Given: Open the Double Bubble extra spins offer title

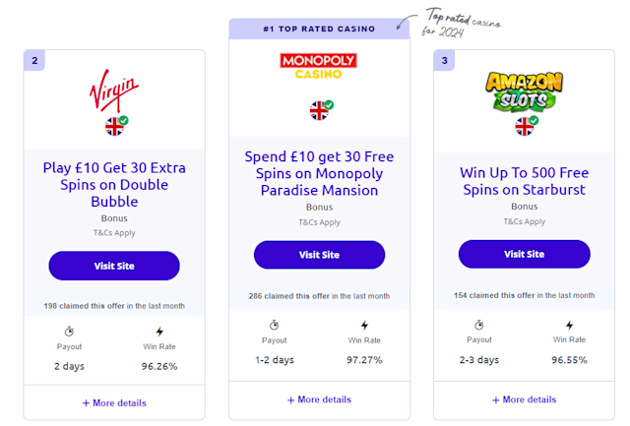Looking at the screenshot, I should tap(114, 185).
